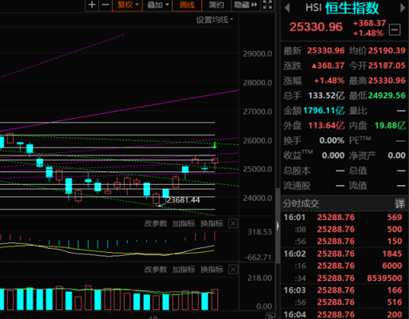Open the 叠加 overlay dropdown
The height and width of the screenshot is (319, 409).
coord(157,5)
